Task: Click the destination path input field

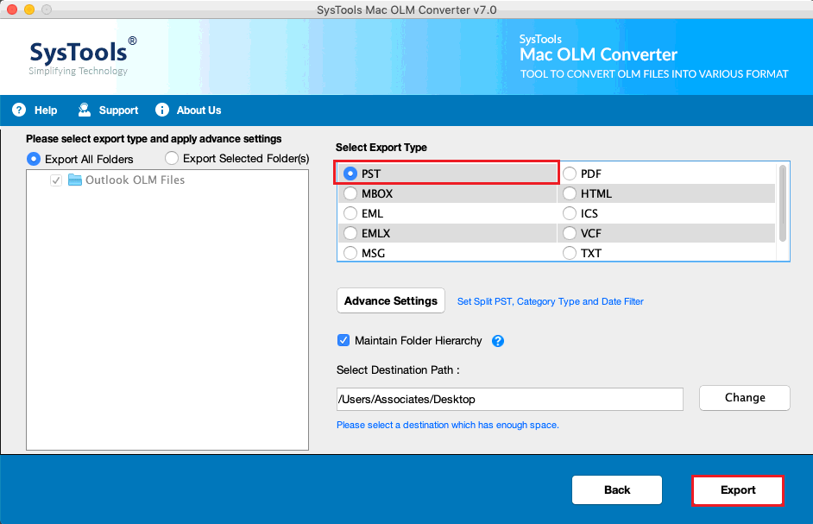Action: tap(510, 399)
